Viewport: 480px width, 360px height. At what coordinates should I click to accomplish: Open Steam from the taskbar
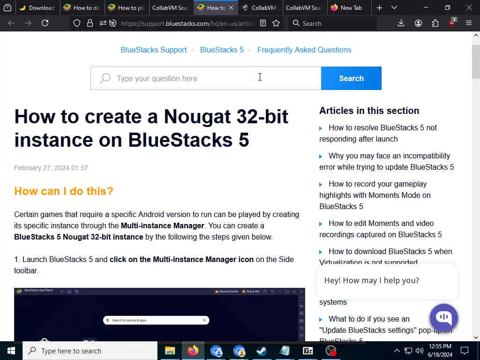[262, 351]
